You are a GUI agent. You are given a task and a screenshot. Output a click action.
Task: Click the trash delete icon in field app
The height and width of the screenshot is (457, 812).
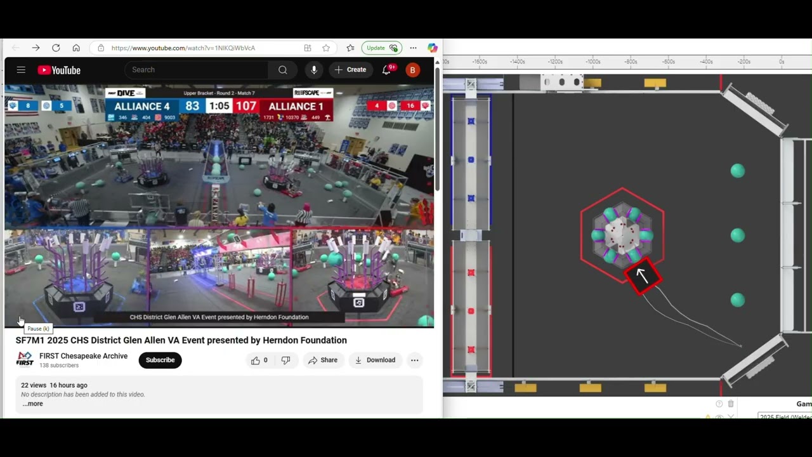(x=731, y=404)
